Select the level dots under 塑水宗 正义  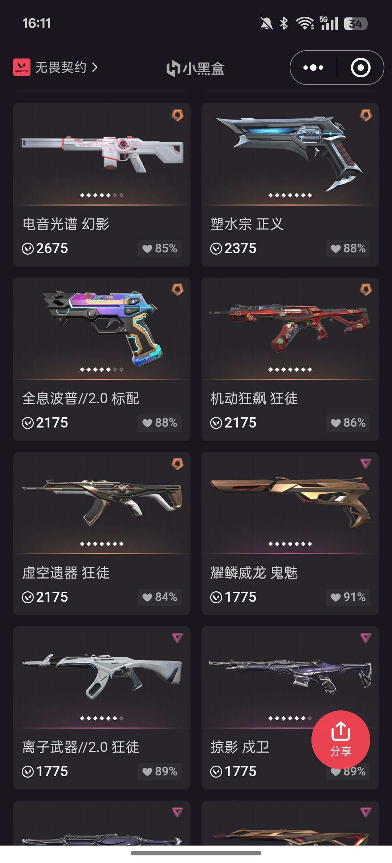click(x=290, y=195)
